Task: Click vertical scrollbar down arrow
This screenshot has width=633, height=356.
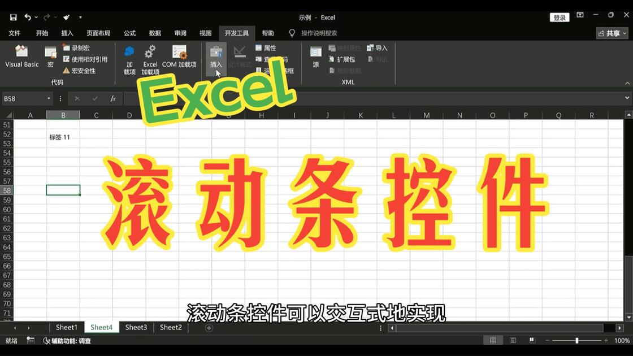Action: (628, 317)
